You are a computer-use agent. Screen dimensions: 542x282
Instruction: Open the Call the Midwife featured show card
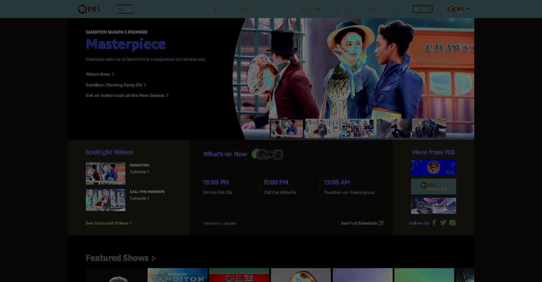239,275
